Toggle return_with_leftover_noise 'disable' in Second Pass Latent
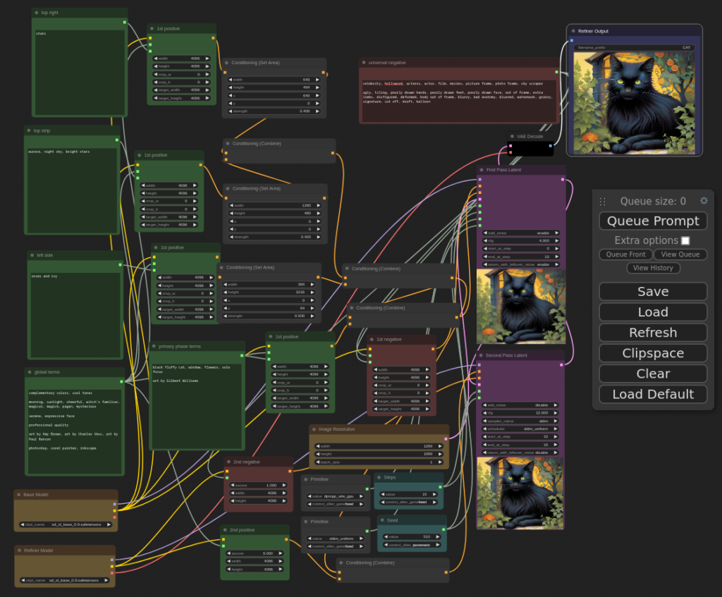This screenshot has width=722, height=597. (x=520, y=453)
